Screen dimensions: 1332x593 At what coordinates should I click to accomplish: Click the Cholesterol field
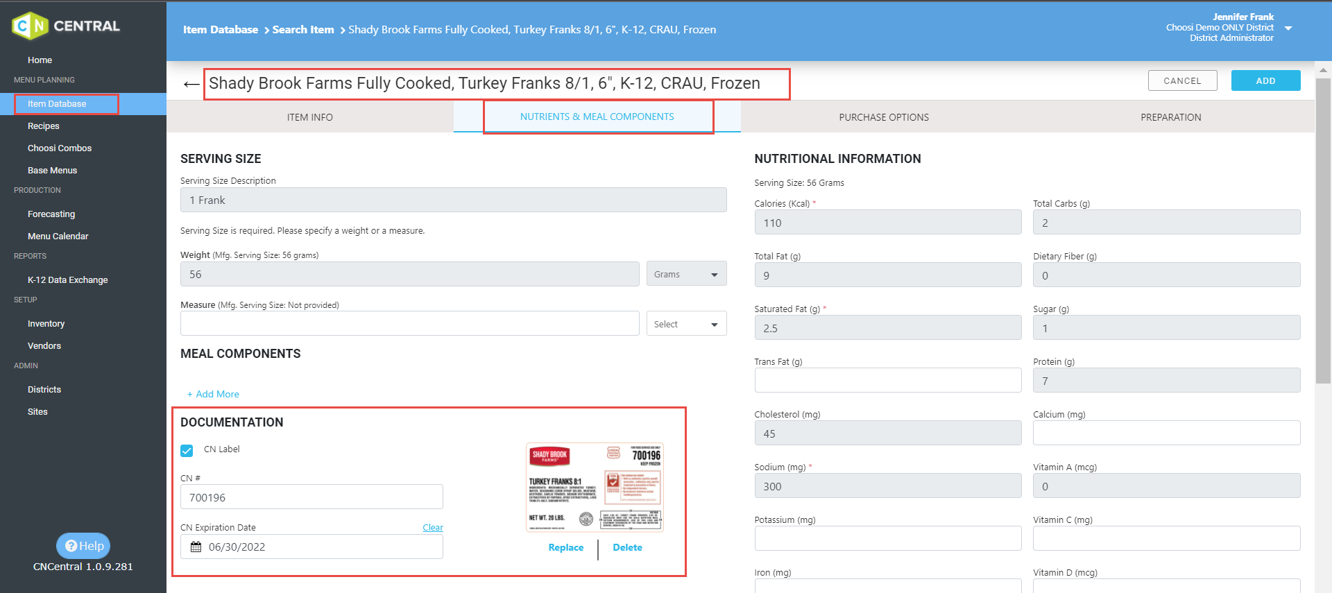click(x=888, y=433)
